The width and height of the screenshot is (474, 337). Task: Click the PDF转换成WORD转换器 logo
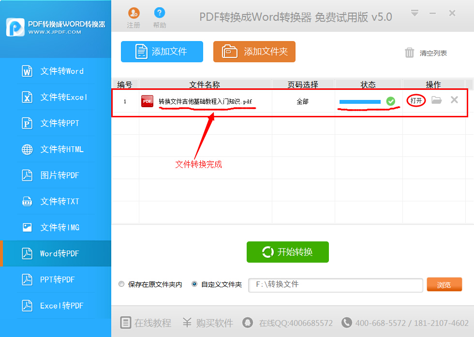(56, 28)
